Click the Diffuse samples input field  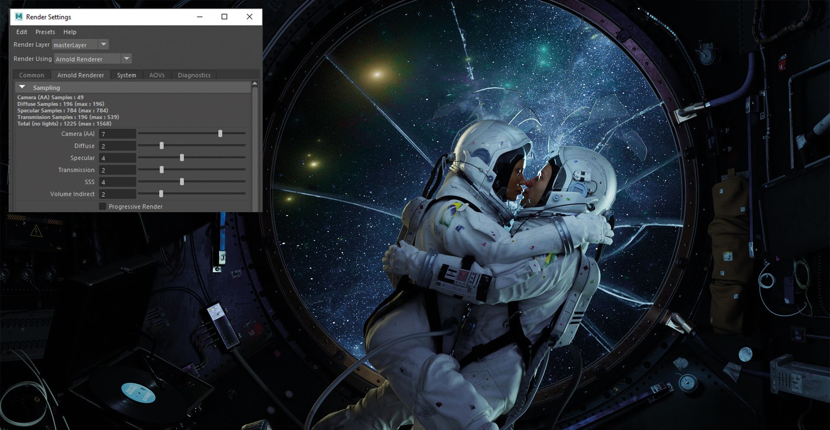pos(118,146)
